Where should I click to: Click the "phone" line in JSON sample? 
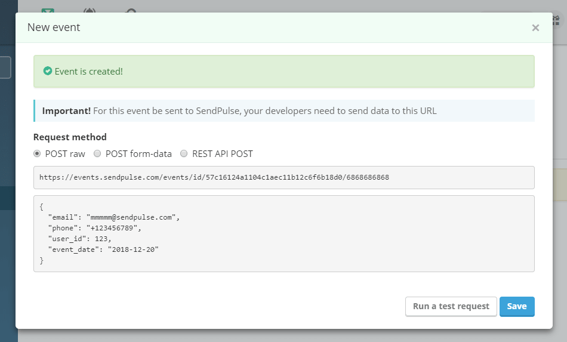click(94, 228)
